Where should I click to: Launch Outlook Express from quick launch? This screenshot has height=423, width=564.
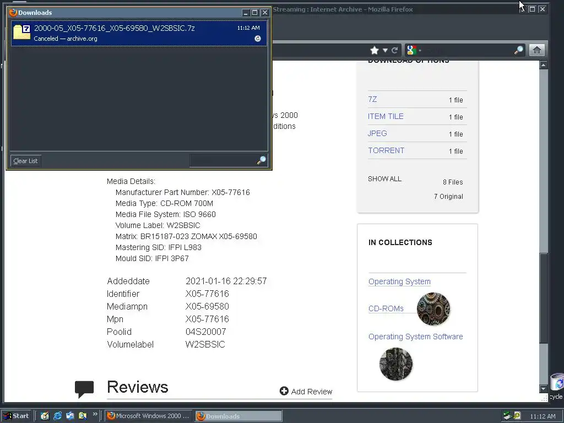click(70, 416)
